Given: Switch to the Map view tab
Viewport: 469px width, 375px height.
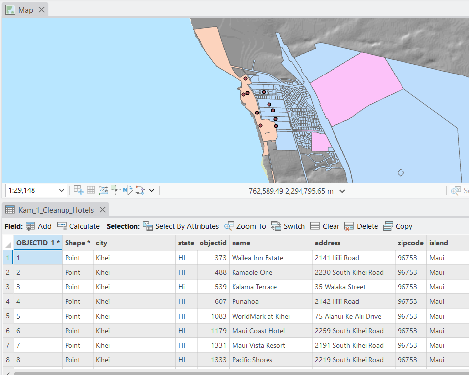Looking at the screenshot, I should 25,10.
